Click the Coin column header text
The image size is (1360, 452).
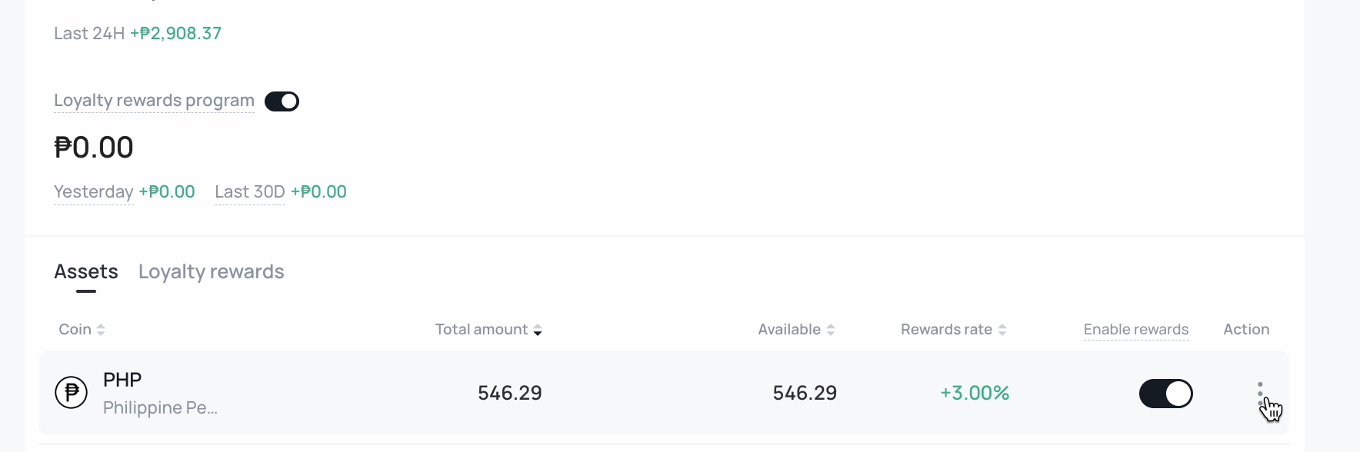pyautogui.click(x=75, y=330)
